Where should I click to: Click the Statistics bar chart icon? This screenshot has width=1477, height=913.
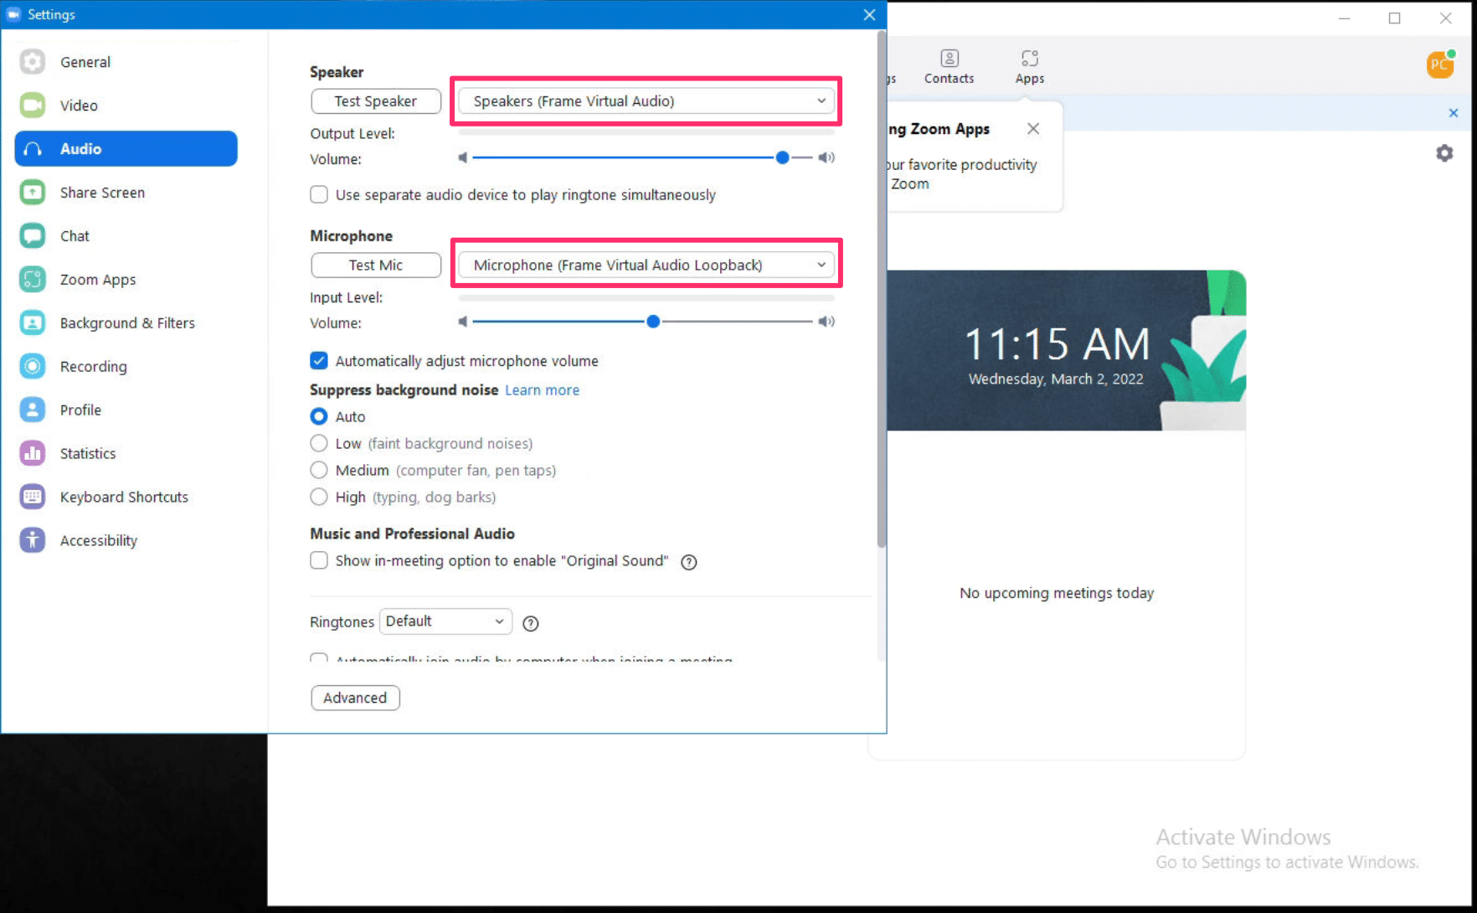click(32, 454)
